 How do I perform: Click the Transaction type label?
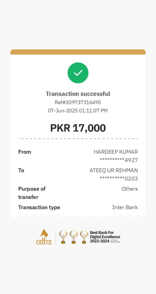pyautogui.click(x=39, y=207)
